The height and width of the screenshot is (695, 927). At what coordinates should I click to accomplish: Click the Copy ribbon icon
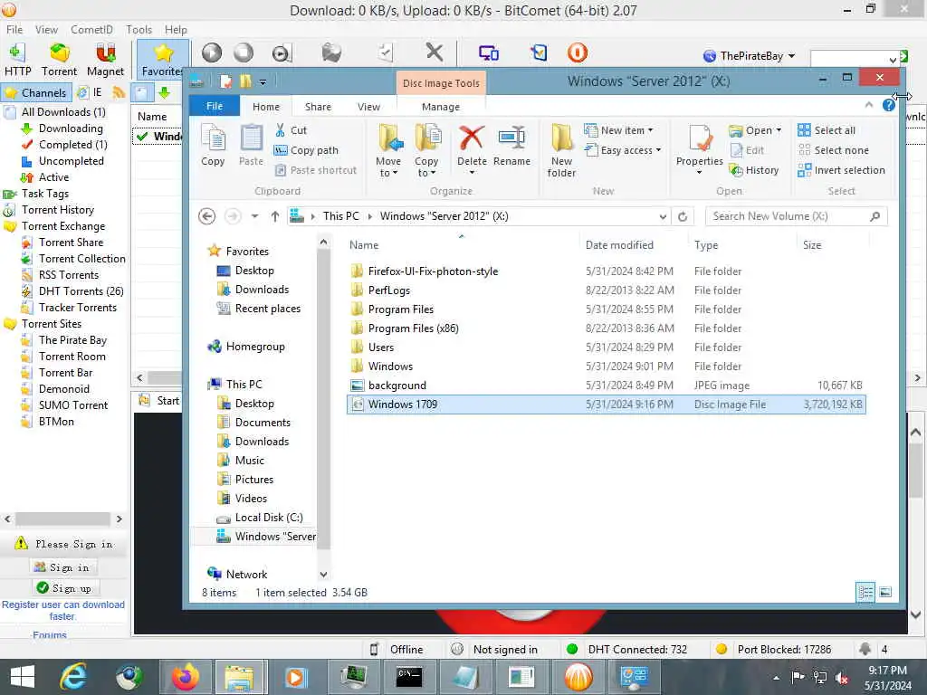[213, 146]
